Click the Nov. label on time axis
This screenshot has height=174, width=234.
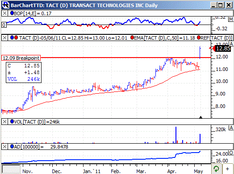coord(28,171)
